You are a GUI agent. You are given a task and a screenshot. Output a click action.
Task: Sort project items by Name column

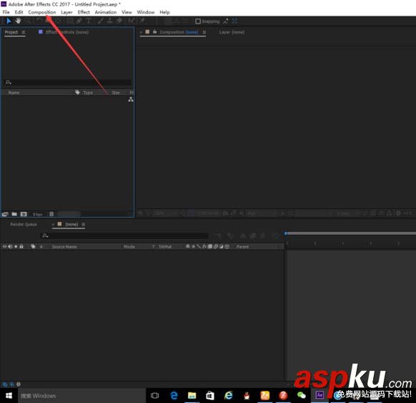(14, 93)
